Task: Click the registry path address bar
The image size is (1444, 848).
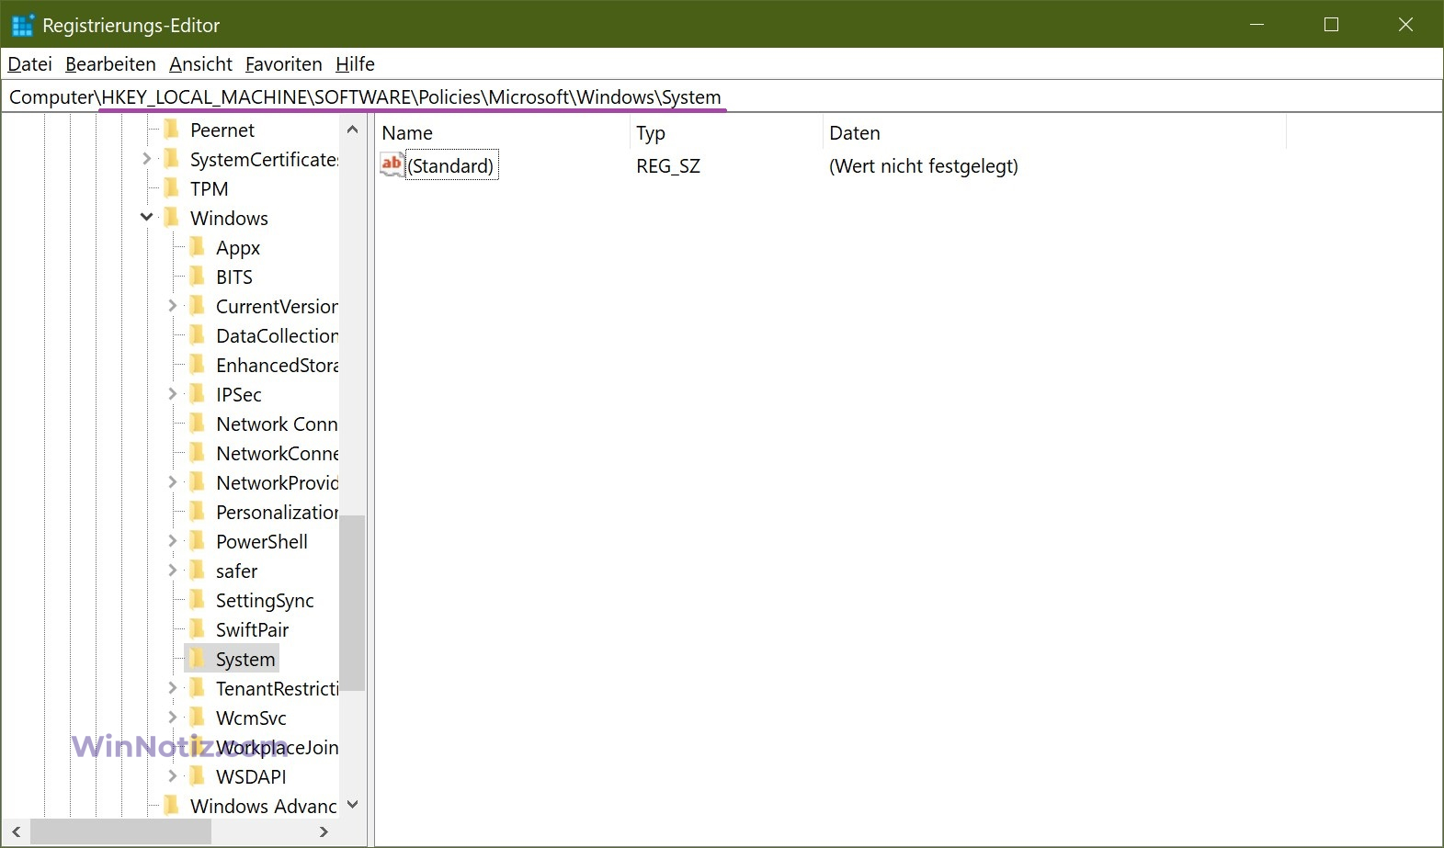Action: (722, 96)
